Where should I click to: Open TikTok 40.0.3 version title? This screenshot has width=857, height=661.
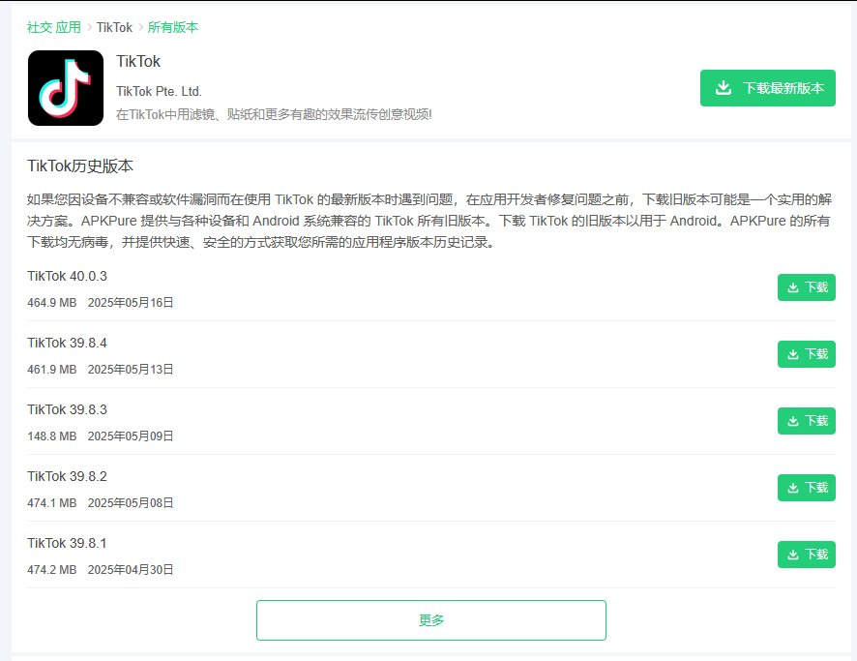coord(68,276)
